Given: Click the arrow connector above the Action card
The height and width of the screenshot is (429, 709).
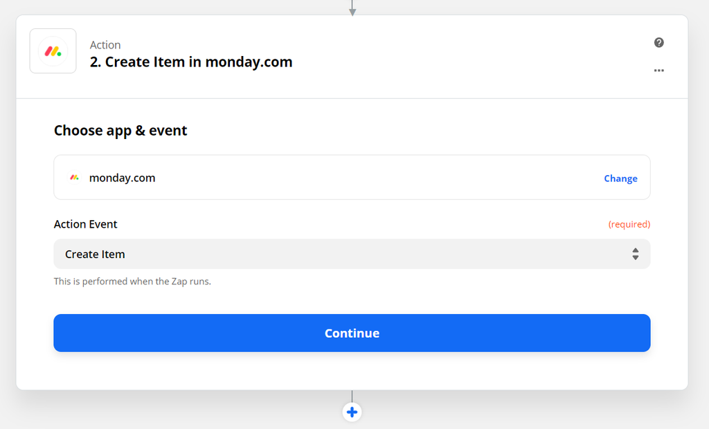Looking at the screenshot, I should [352, 7].
